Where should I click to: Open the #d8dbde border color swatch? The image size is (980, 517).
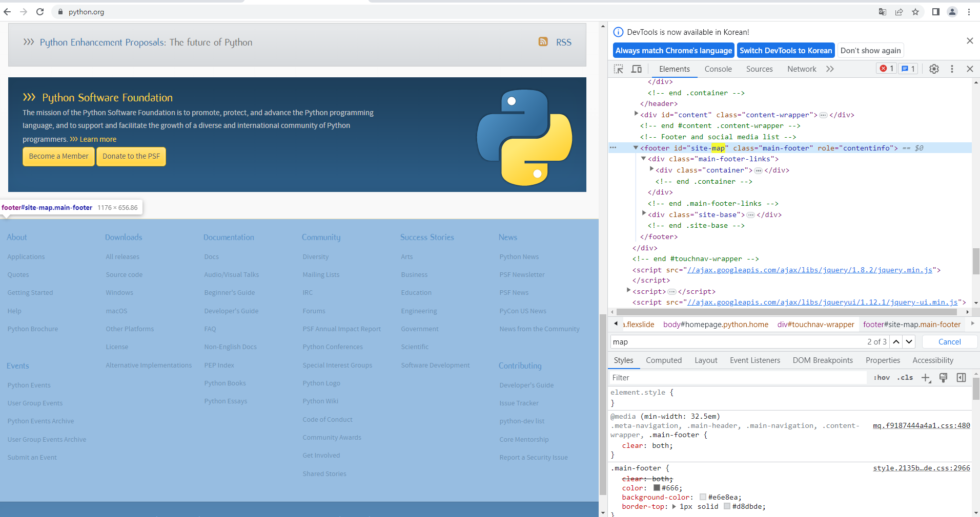point(727,506)
